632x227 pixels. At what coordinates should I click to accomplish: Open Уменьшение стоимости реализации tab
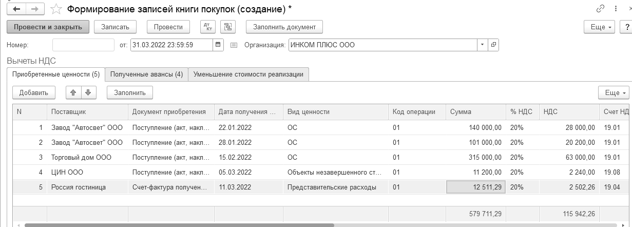pyautogui.click(x=248, y=74)
